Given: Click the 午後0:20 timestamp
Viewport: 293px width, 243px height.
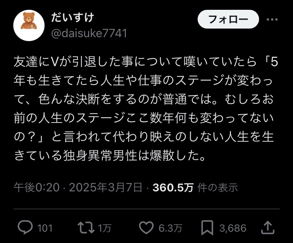Looking at the screenshot, I should [x=37, y=187].
